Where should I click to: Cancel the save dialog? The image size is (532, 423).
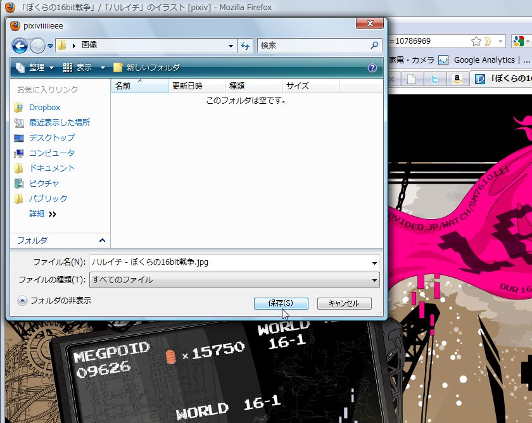tap(345, 303)
